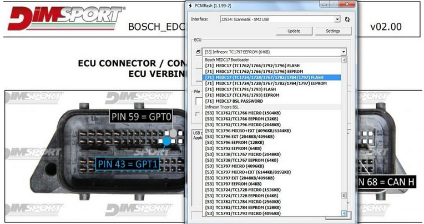Select TC1792/TC1796 MICRO (2048KB)

[x=271, y=125]
